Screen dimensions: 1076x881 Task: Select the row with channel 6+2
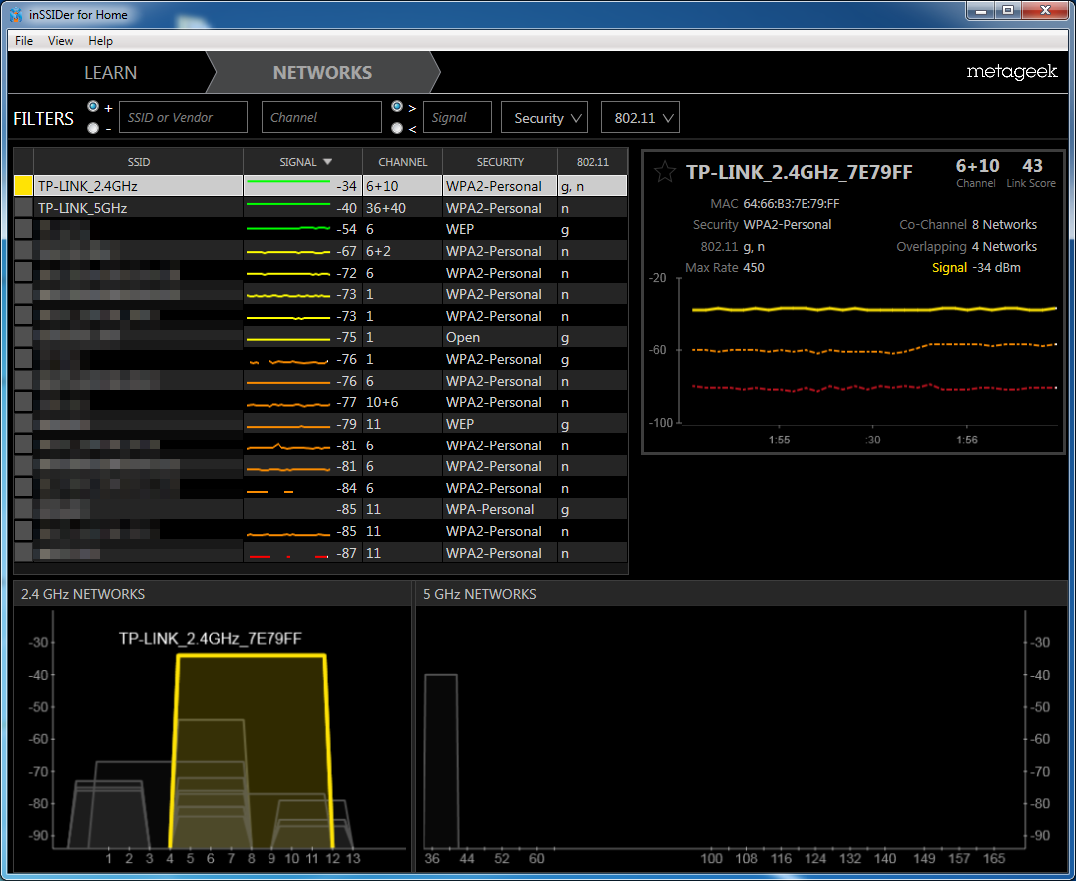pyautogui.click(x=320, y=251)
